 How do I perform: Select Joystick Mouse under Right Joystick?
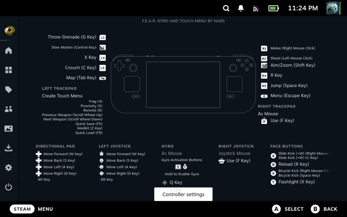point(234,153)
